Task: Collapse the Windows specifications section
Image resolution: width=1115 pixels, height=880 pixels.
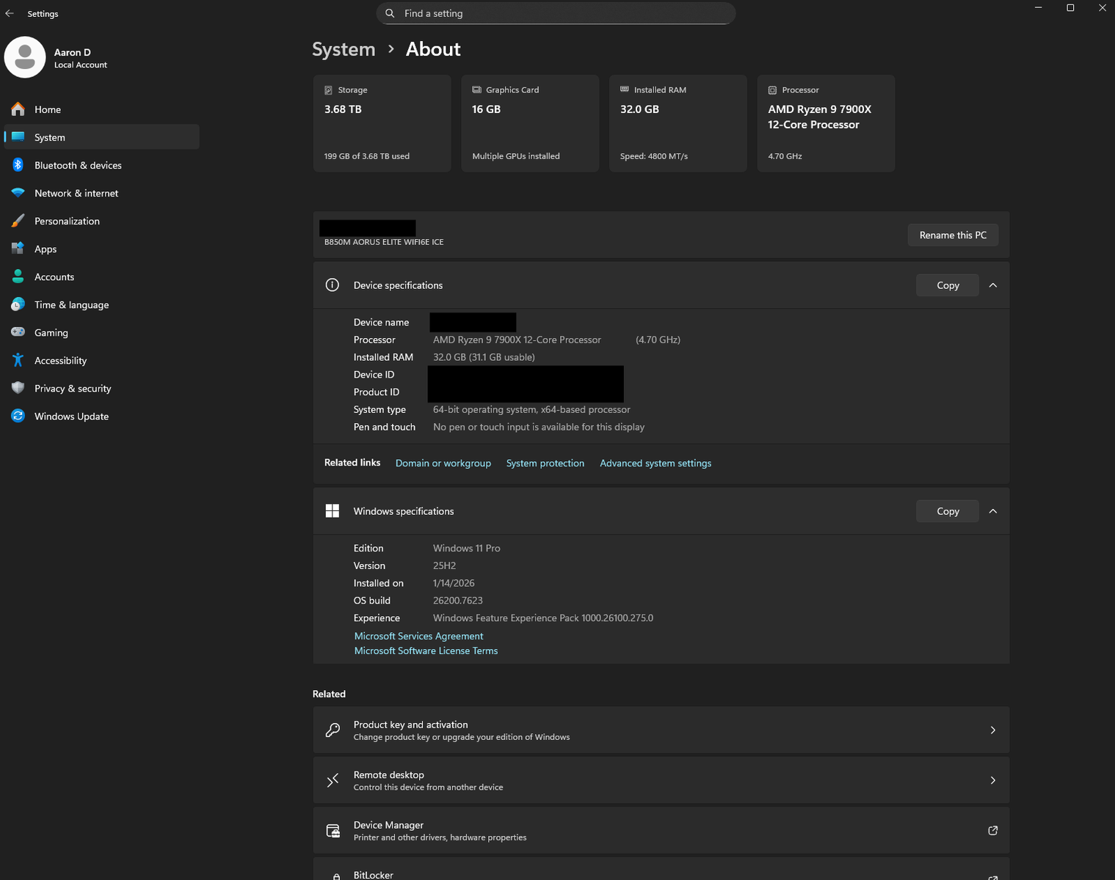Action: tap(993, 511)
